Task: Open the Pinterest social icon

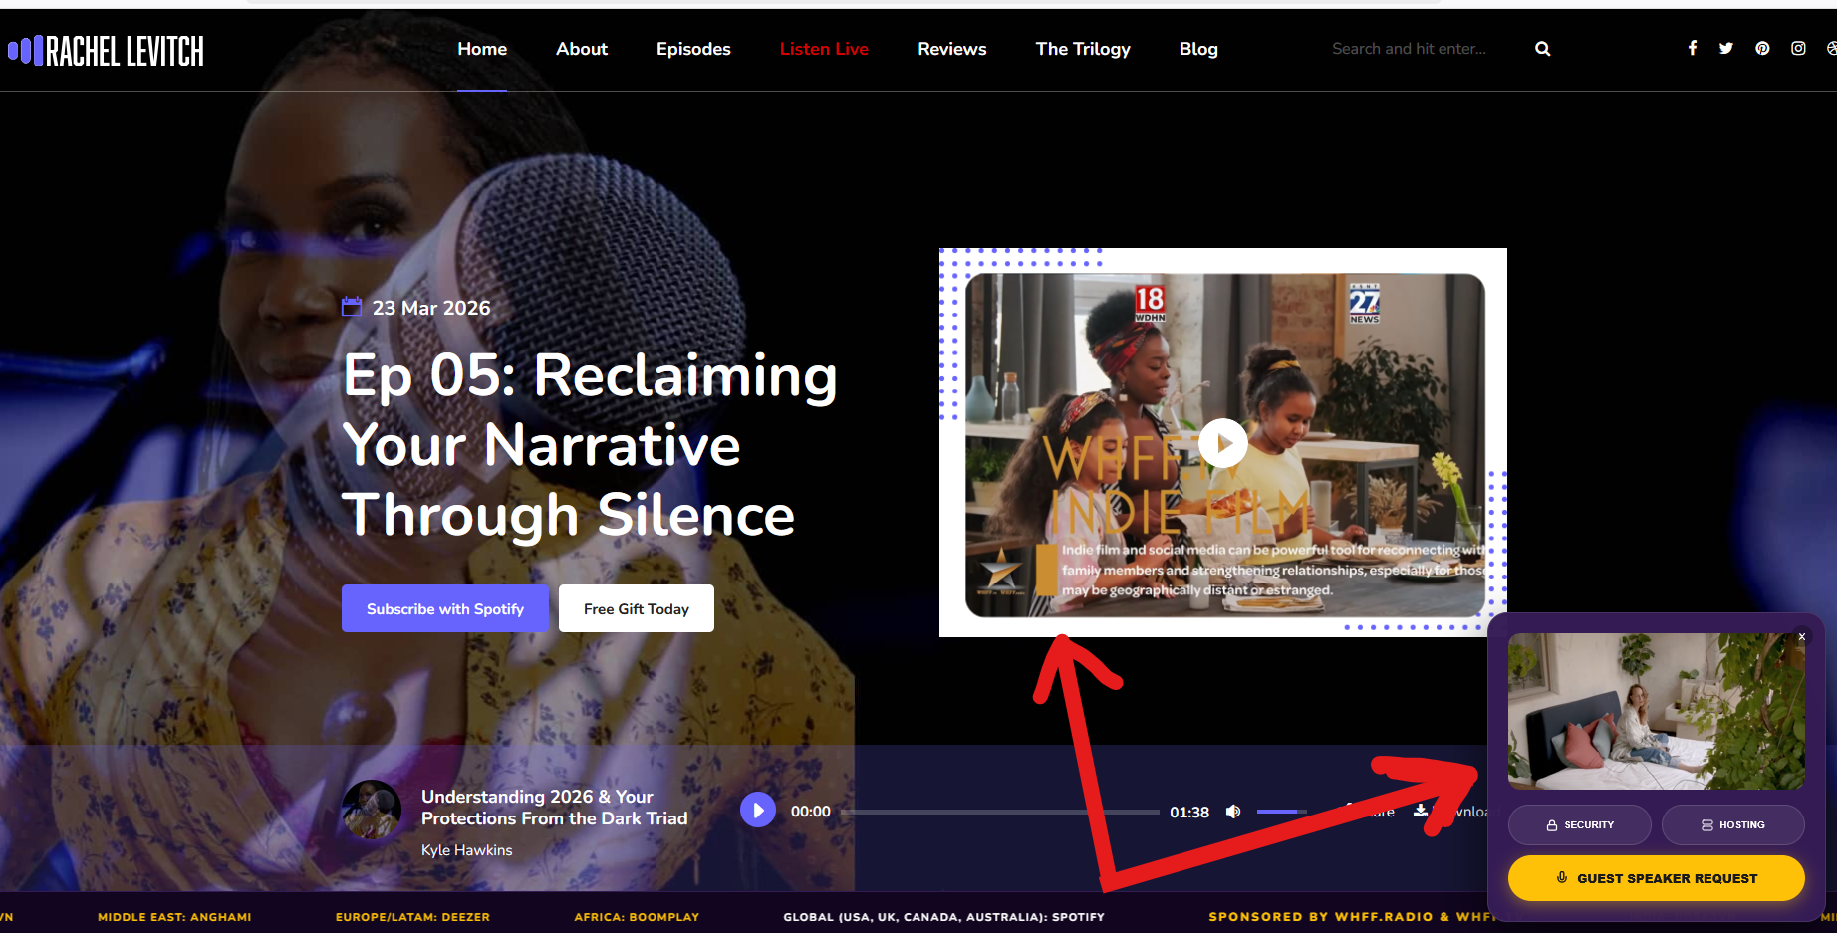Action: tap(1762, 48)
